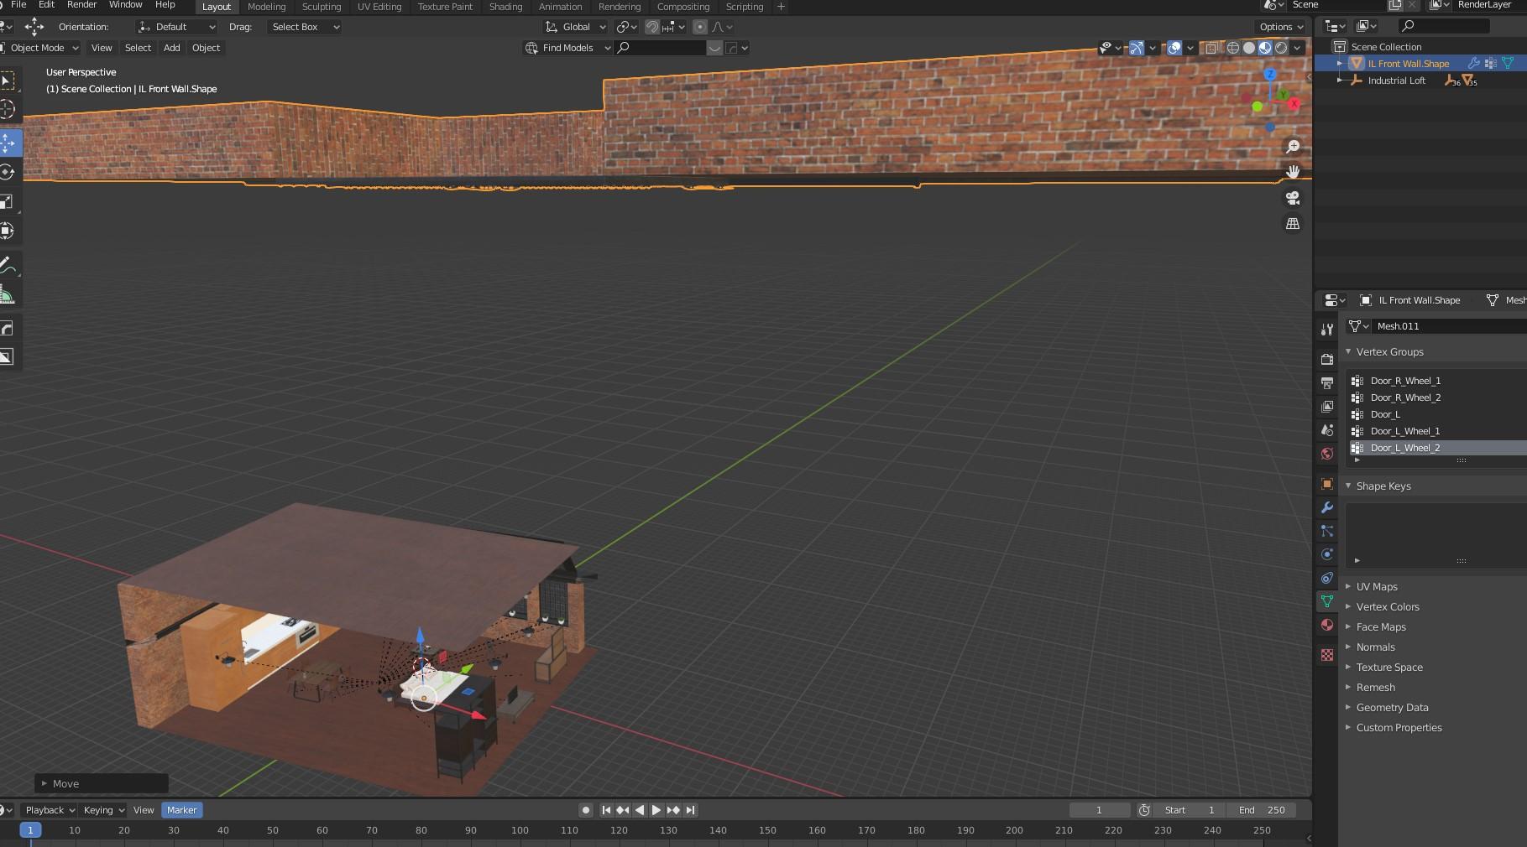This screenshot has height=847, width=1527.
Task: Activate the Transform tool
Action: coord(7,231)
